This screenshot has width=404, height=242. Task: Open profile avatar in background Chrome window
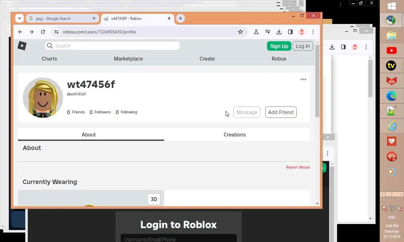pyautogui.click(x=355, y=47)
